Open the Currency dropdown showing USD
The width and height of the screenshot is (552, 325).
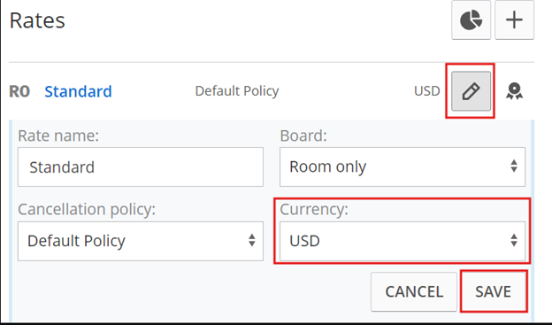coord(402,241)
